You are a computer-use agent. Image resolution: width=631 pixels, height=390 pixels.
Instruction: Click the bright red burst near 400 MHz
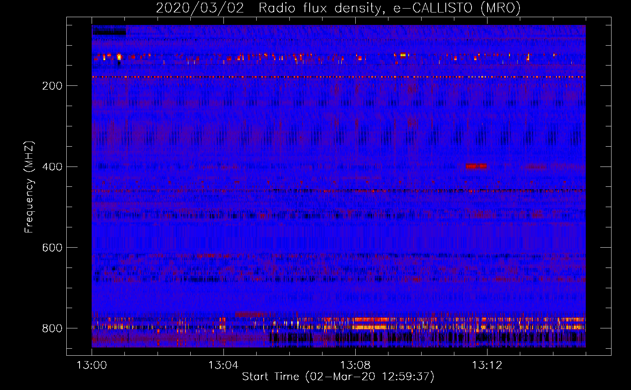pos(476,167)
